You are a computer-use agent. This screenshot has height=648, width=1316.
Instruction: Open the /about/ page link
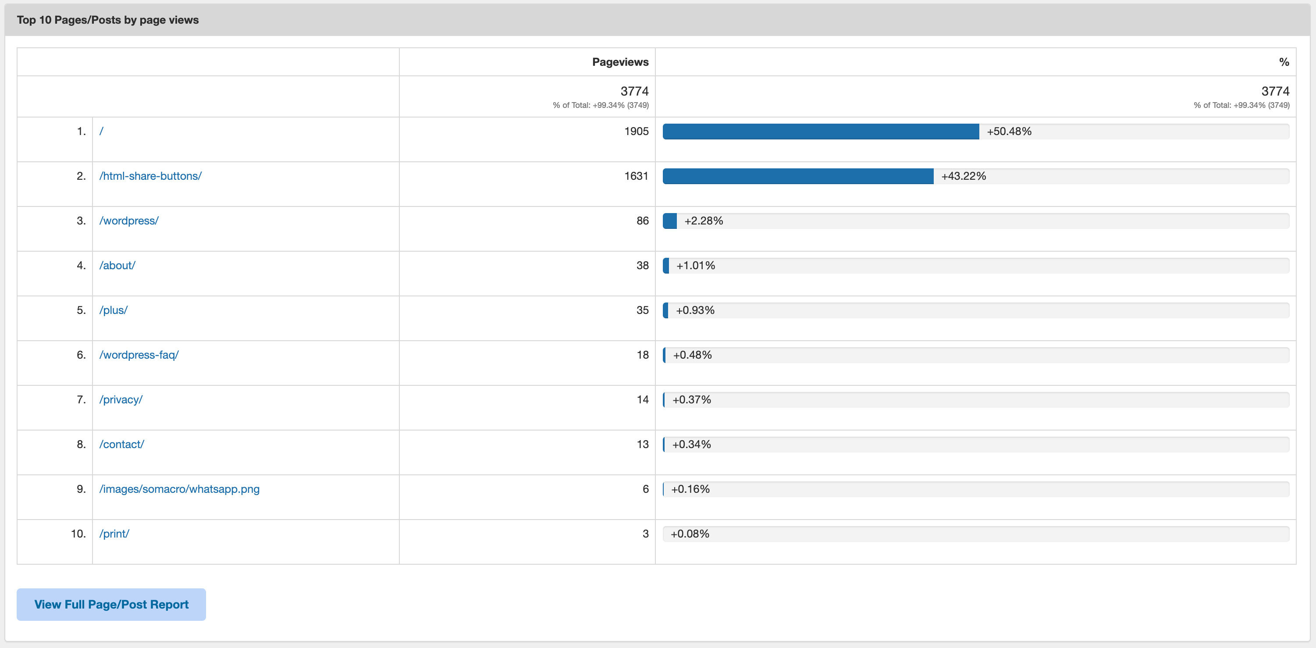click(117, 265)
